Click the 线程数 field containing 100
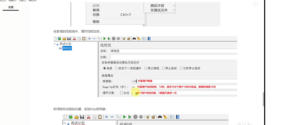297x125 pixels. [x=184, y=81]
